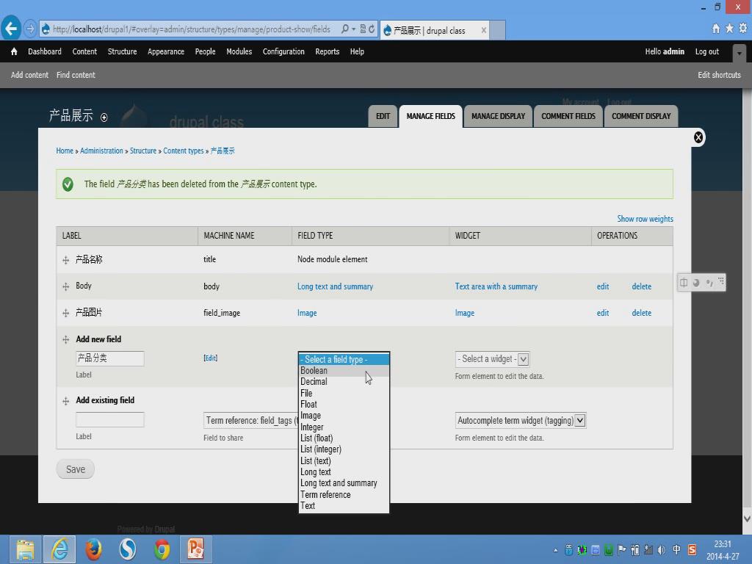Viewport: 752px width, 564px height.
Task: Choose Boolean from field type list
Action: click(x=344, y=371)
